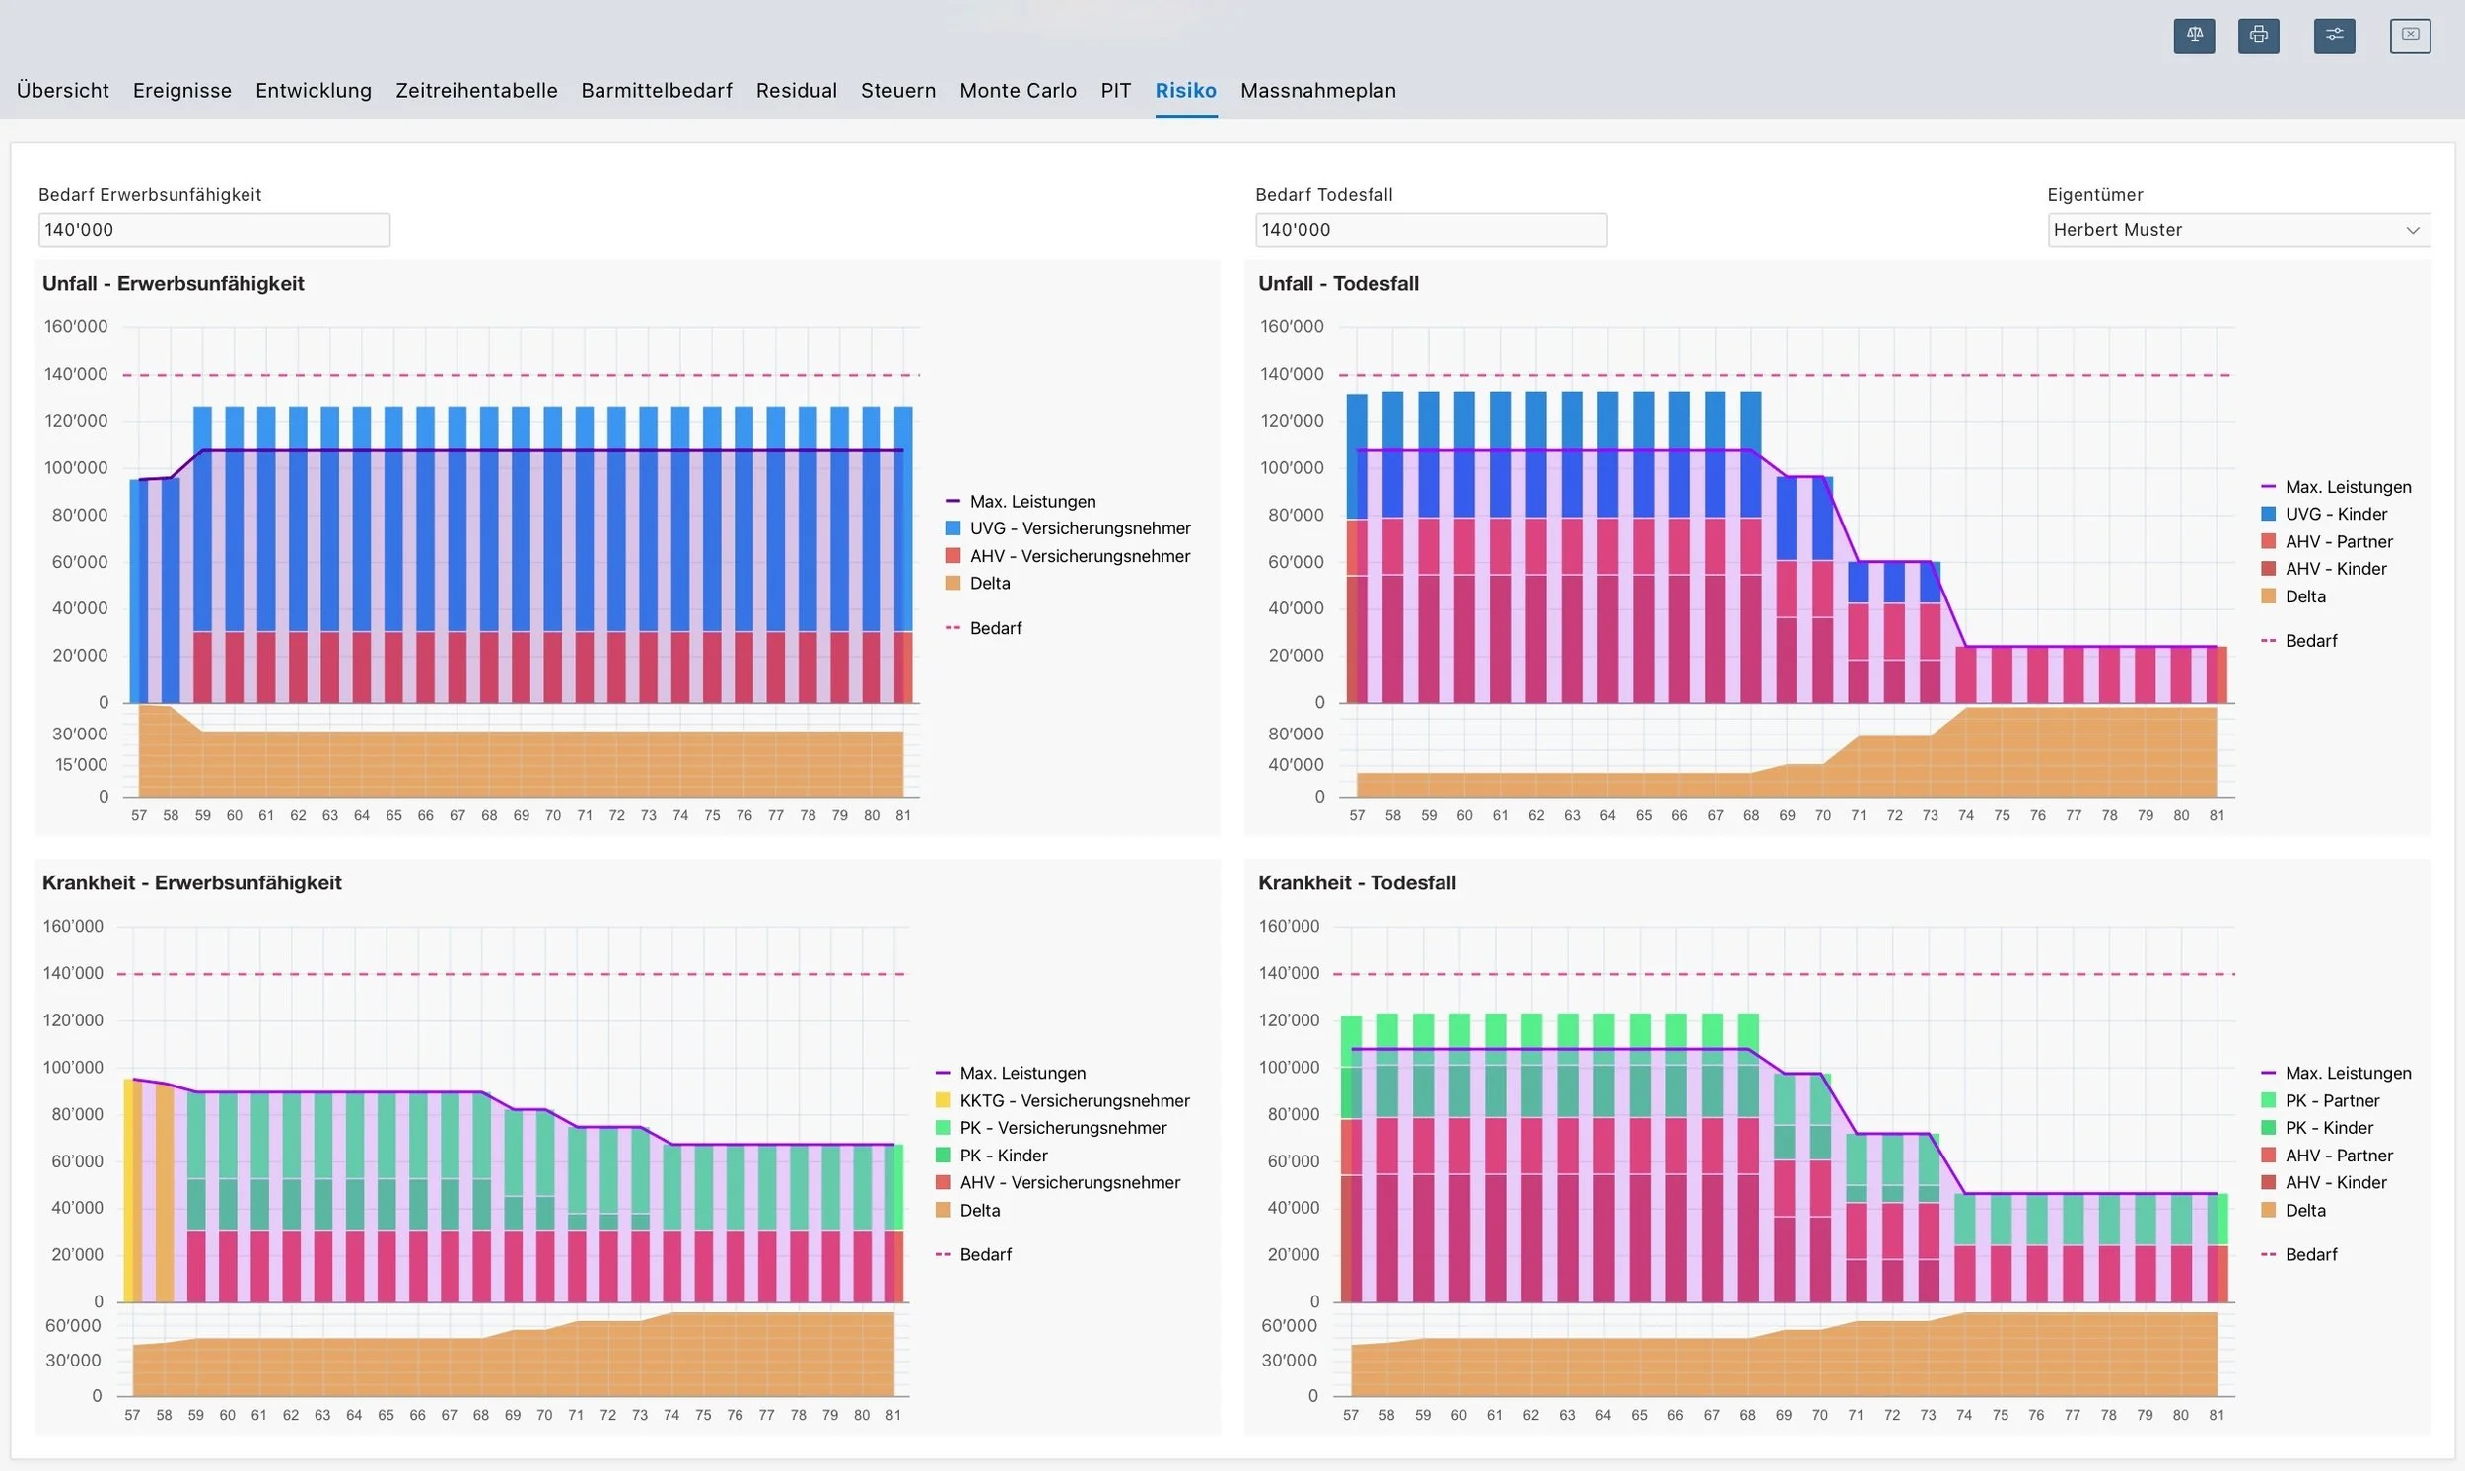The image size is (2465, 1471).
Task: Click the balance scale compare icon
Action: (2194, 35)
